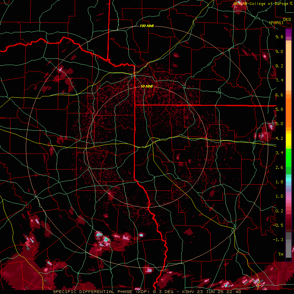Click the 9.0 value on the scale
The width and height of the screenshot is (294, 294).
279,51
